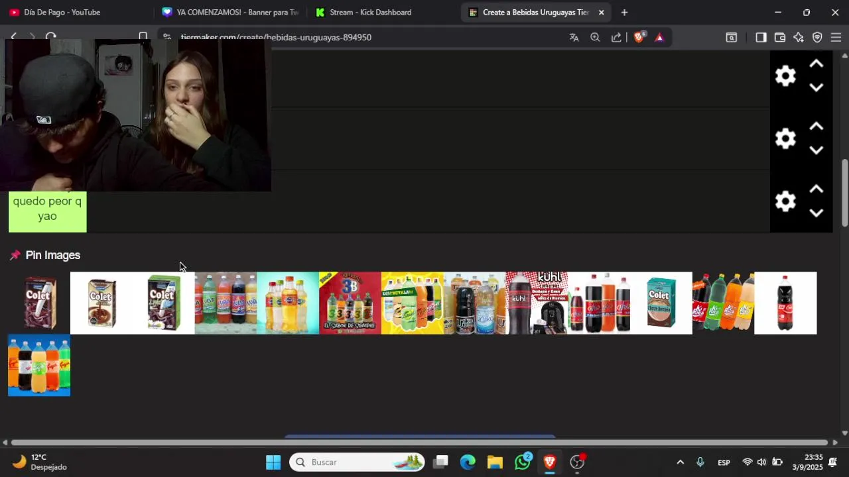
Task: Select the kühl cola bottle image
Action: [x=537, y=303]
